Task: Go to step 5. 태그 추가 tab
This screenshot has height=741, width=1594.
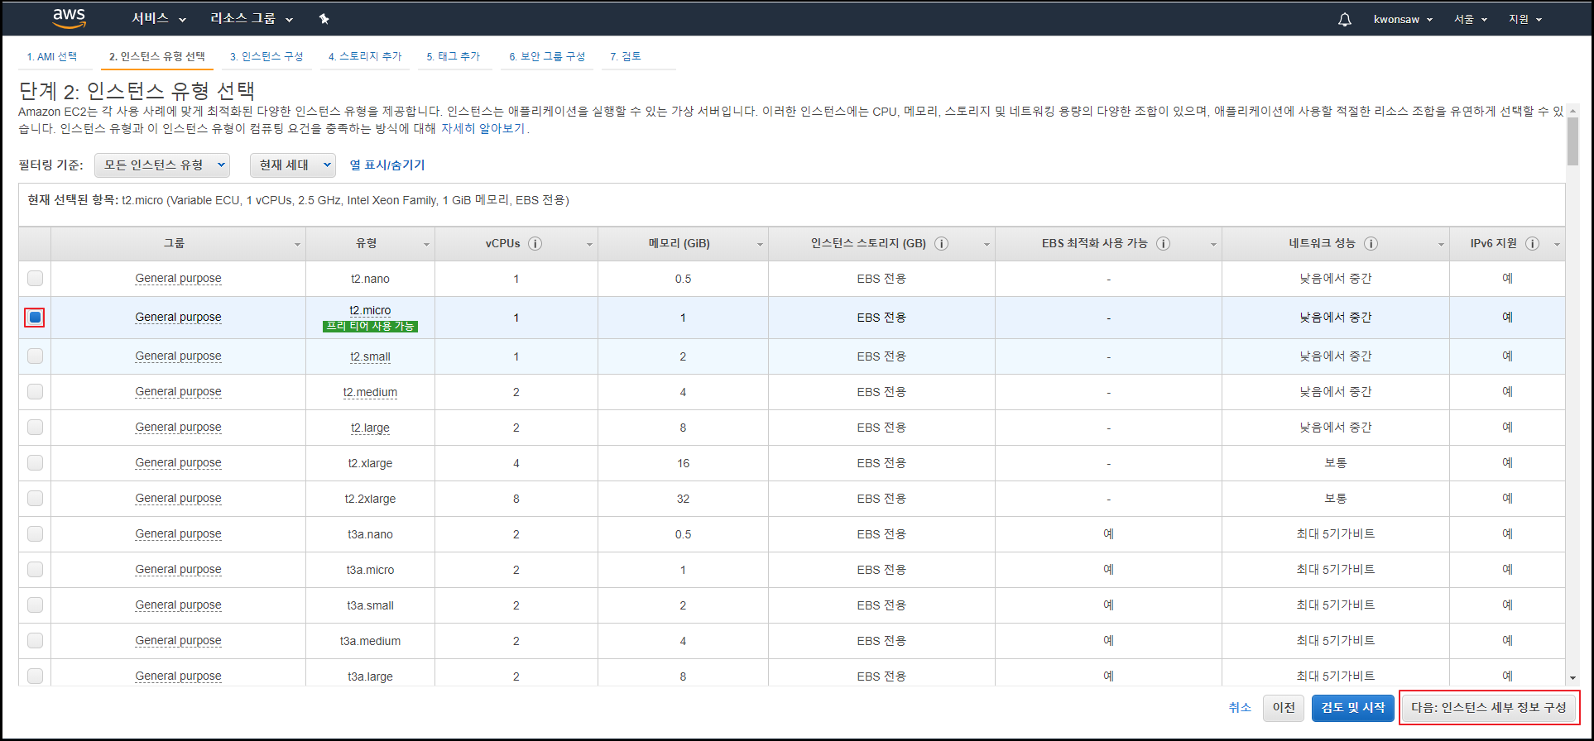Action: point(454,56)
